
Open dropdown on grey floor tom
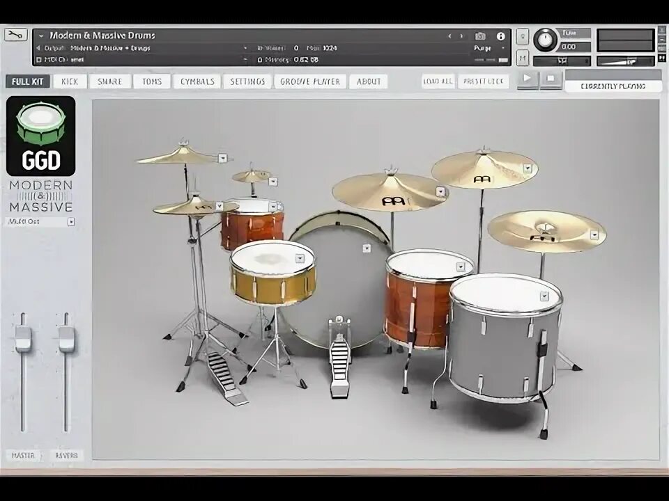tap(544, 296)
